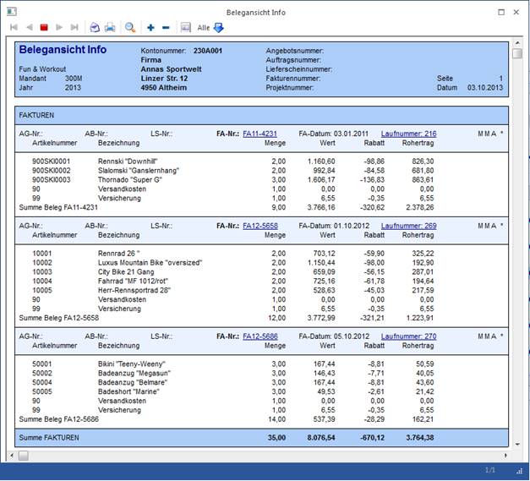Viewport: 530px width, 481px height.
Task: Go to first page of report
Action: click(14, 28)
